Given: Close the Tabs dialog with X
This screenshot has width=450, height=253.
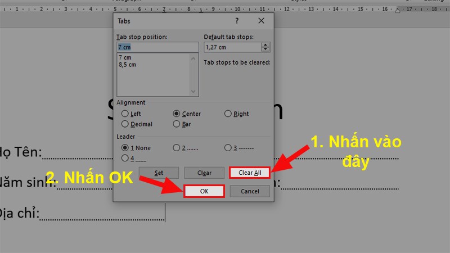Looking at the screenshot, I should click(261, 21).
